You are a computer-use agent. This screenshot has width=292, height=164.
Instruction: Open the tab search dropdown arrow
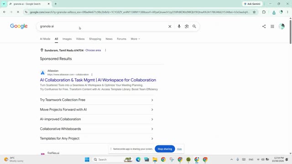pos(4,4)
